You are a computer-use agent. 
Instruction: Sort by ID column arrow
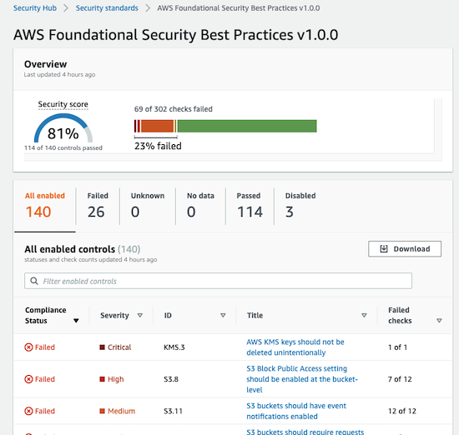[223, 315]
